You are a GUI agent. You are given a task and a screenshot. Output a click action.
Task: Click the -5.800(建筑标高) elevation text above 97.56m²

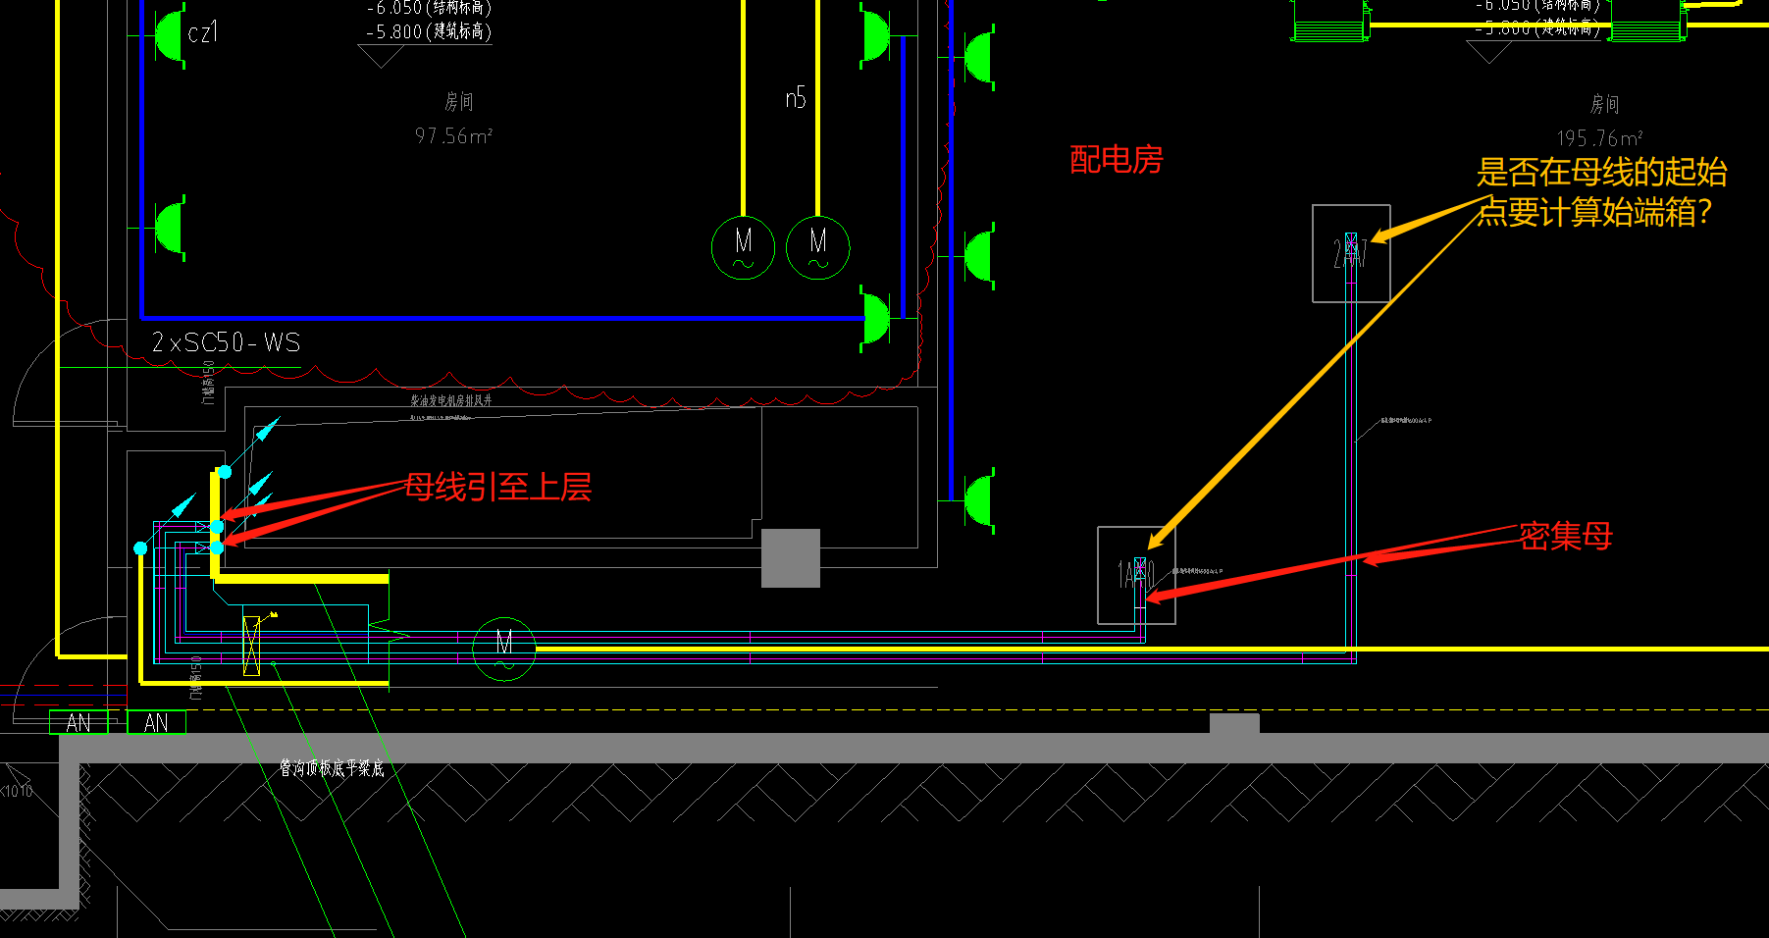point(429,31)
